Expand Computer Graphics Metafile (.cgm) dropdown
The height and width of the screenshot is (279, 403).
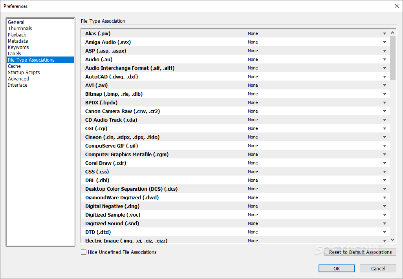[x=385, y=155]
